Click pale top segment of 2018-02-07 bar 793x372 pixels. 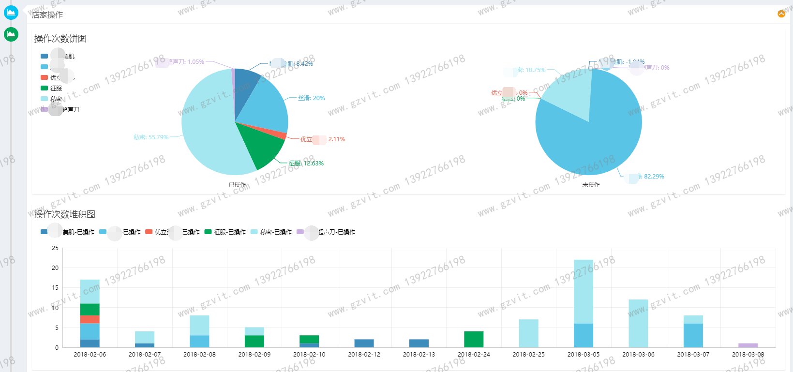(x=145, y=338)
